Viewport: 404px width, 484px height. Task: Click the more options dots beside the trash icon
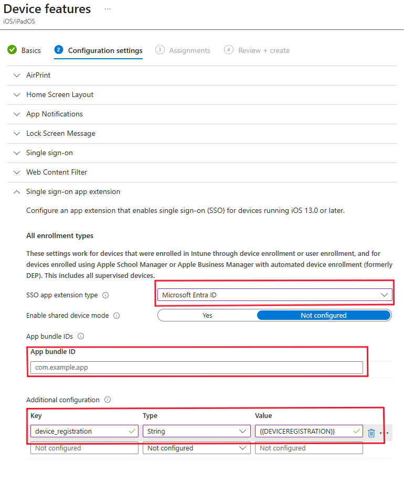point(384,433)
